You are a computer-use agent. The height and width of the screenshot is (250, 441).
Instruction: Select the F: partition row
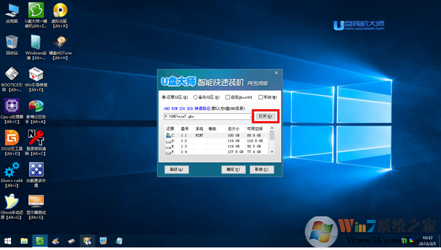217,152
